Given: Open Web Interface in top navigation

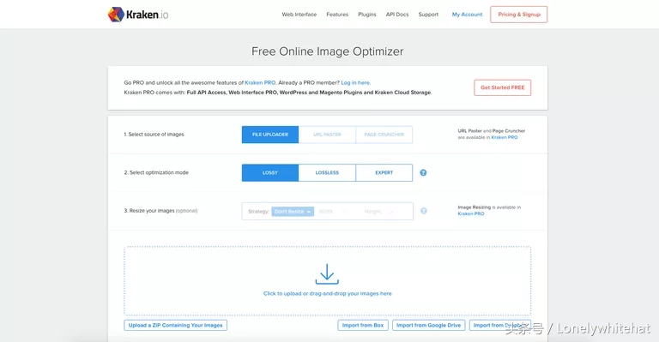Looking at the screenshot, I should click(x=299, y=15).
